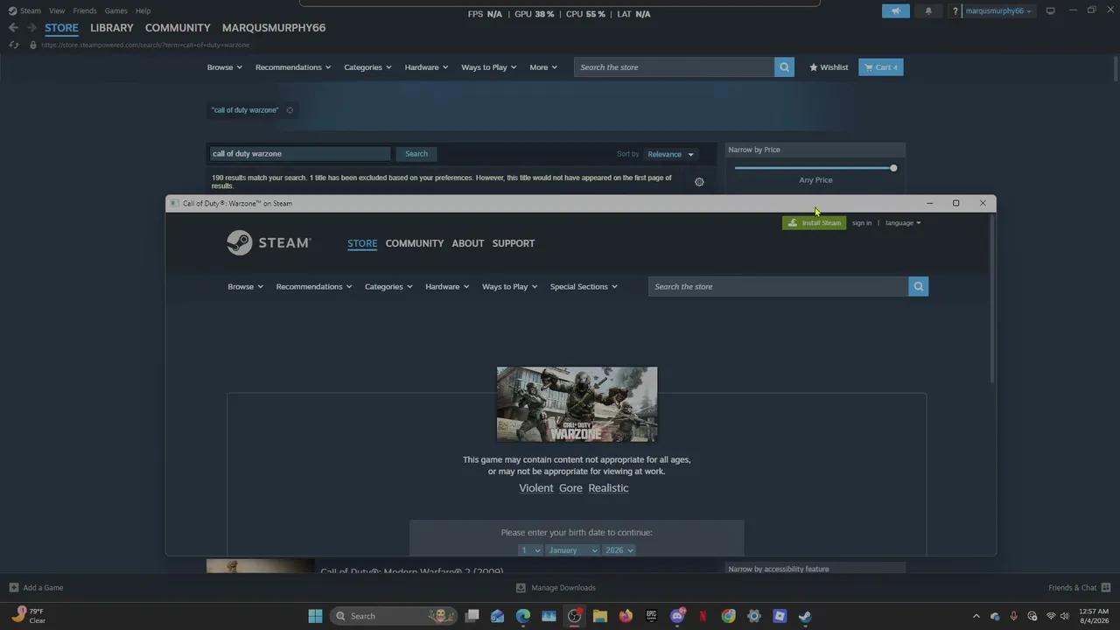Click the "call of duty warzone" search term field

pyautogui.click(x=300, y=154)
